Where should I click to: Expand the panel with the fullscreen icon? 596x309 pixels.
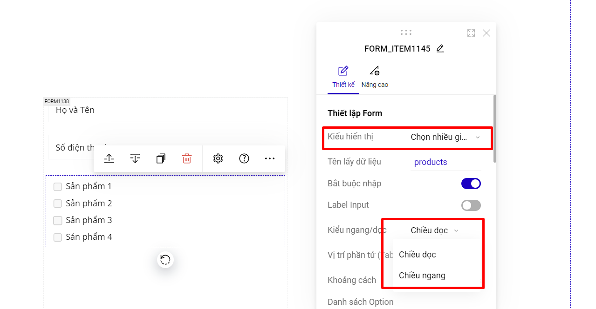471,33
